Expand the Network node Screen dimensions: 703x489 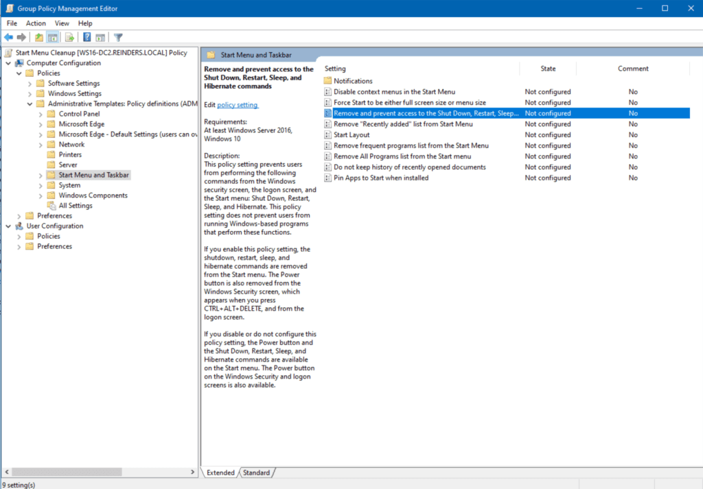tap(41, 145)
